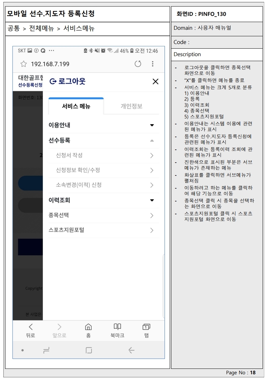Viewport: 268px width, 379px height.
Task: Open 신청서 작성 submenu item
Action: [104, 156]
